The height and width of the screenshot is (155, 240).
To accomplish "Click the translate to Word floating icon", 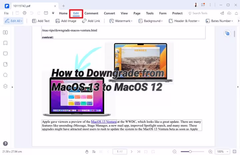I will tap(227, 33).
